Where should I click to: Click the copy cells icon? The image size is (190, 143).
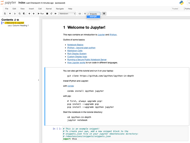tap(19, 14)
